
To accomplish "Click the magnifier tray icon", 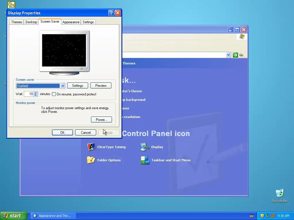I will [x=273, y=216].
